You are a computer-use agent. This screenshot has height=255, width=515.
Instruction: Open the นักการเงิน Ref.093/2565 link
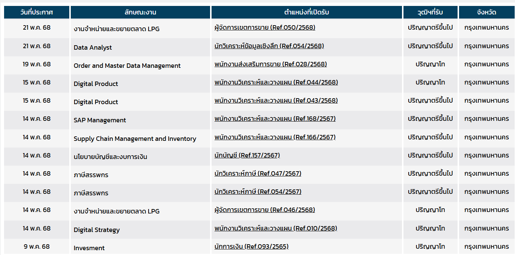point(251,246)
